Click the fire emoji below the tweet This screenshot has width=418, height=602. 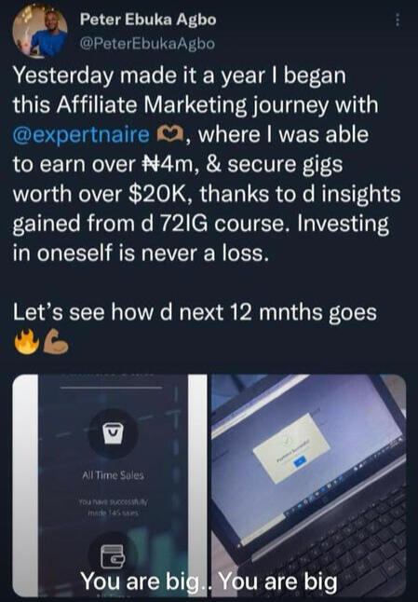coord(26,341)
